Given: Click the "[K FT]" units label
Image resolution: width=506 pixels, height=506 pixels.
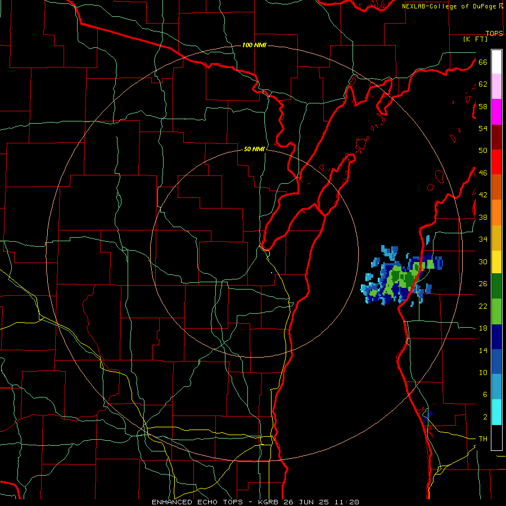Looking at the screenshot, I should (476, 39).
